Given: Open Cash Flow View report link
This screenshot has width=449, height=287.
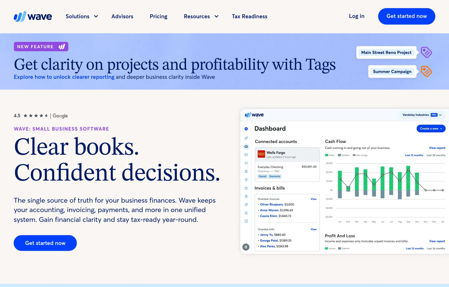Looking at the screenshot, I should [x=437, y=148].
